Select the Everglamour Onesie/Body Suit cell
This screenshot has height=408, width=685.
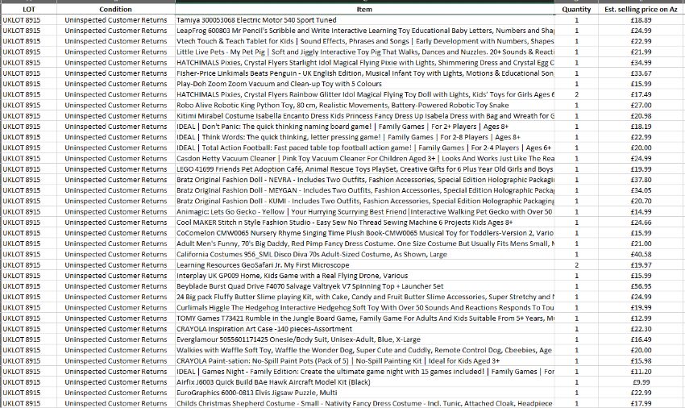[365, 339]
